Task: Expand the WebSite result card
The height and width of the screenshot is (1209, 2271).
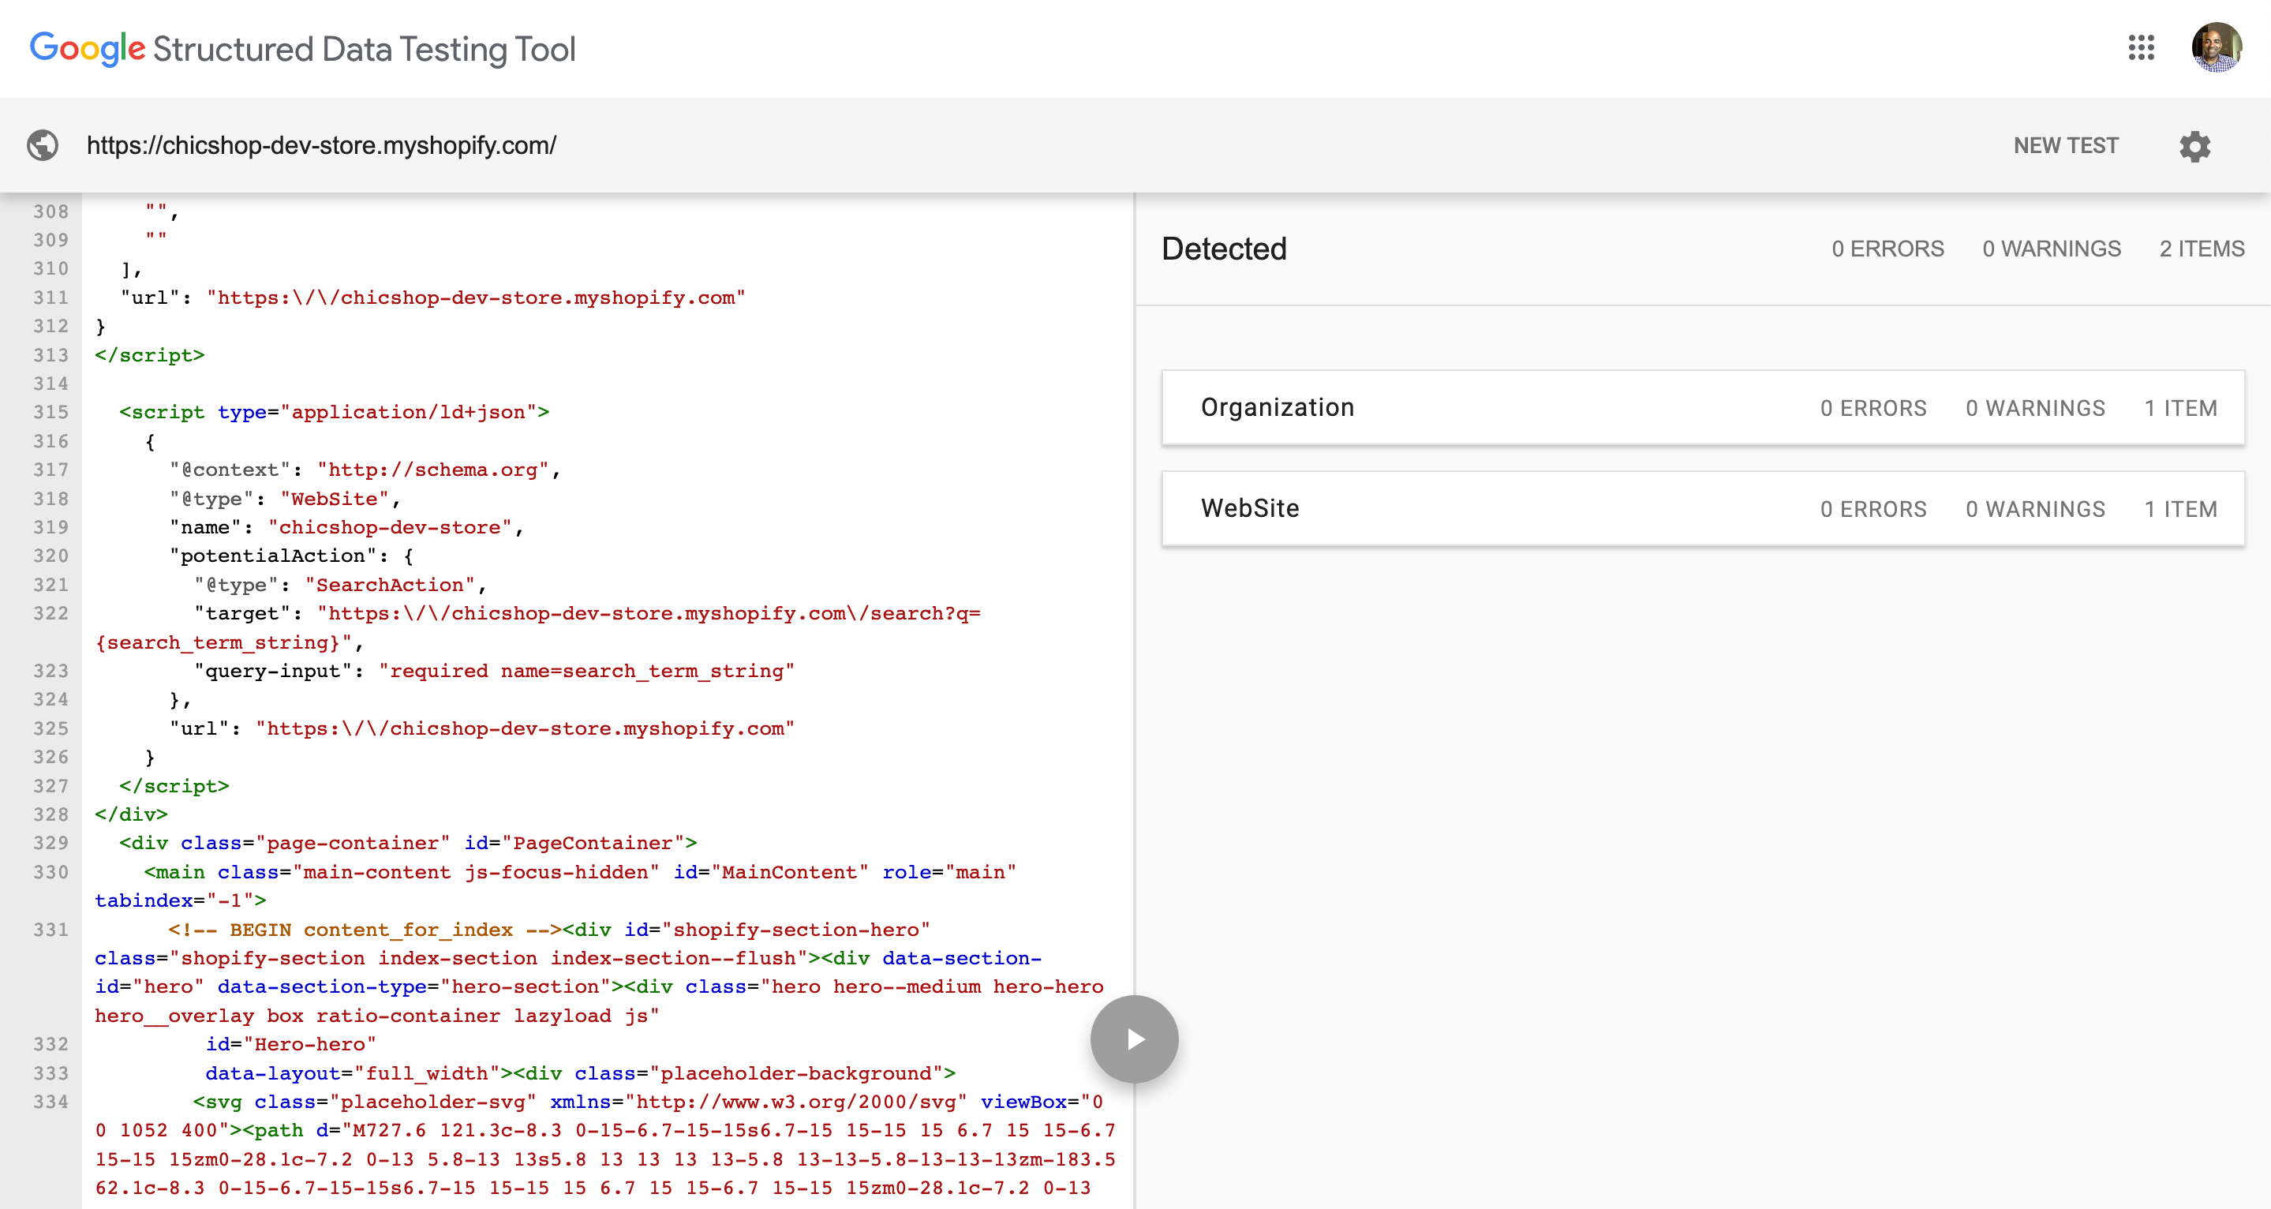Action: pyautogui.click(x=1702, y=508)
